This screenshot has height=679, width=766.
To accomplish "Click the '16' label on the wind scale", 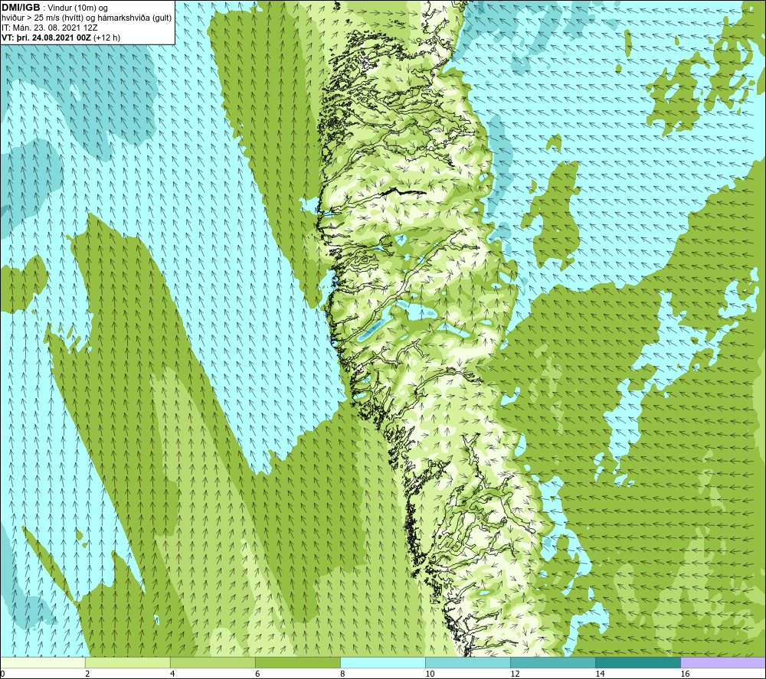I will pos(686,674).
